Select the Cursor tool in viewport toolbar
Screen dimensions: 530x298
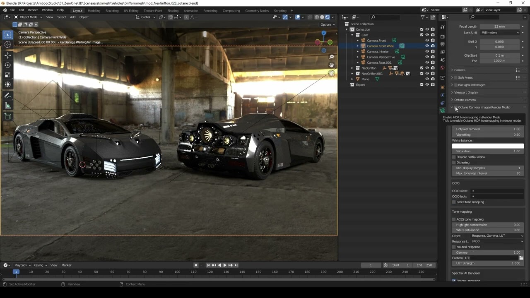[7, 45]
